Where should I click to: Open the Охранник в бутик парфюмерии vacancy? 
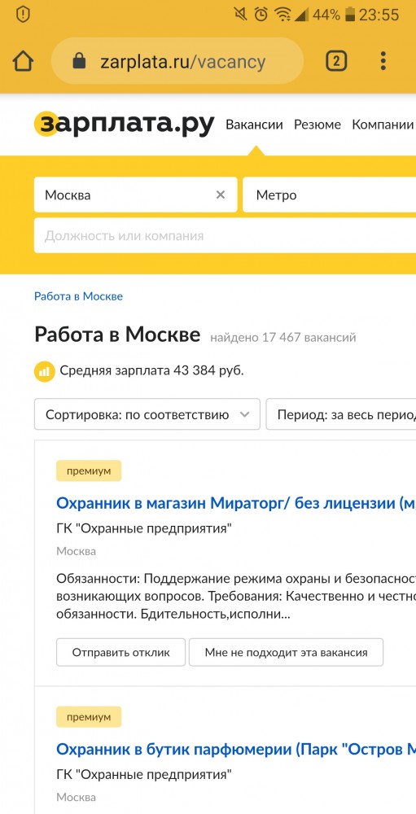point(236,749)
